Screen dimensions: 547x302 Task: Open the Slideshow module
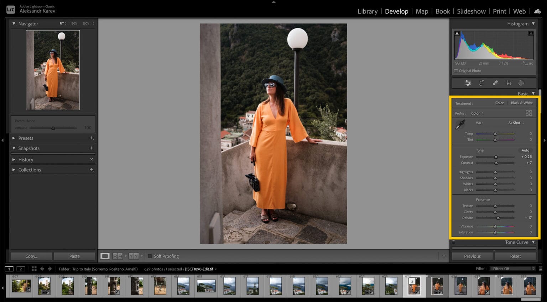point(471,11)
